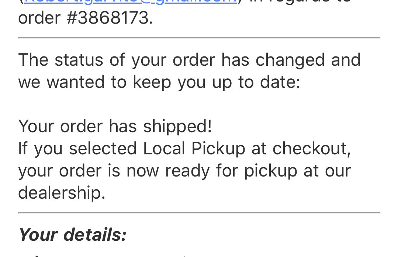Select the order number #3868173
The height and width of the screenshot is (257, 415).
110,18
